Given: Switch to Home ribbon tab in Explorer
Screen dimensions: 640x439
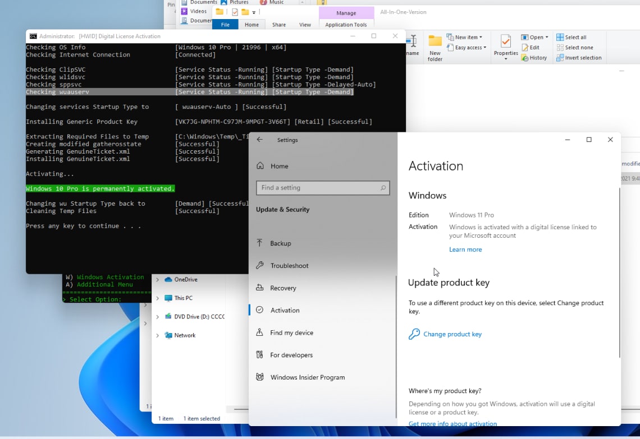Looking at the screenshot, I should click(252, 25).
